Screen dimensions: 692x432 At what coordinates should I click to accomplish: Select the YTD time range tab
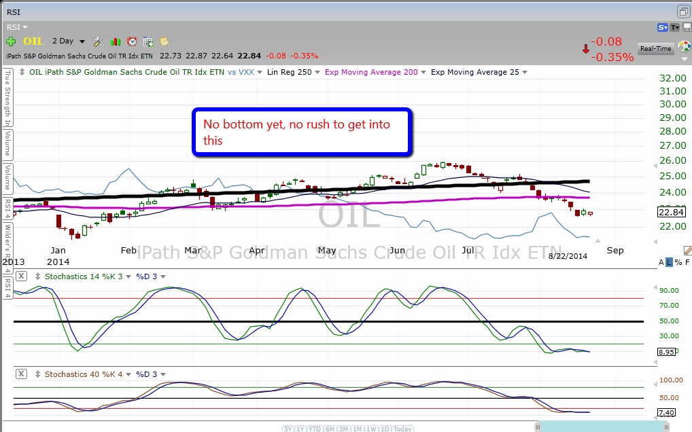(x=314, y=429)
